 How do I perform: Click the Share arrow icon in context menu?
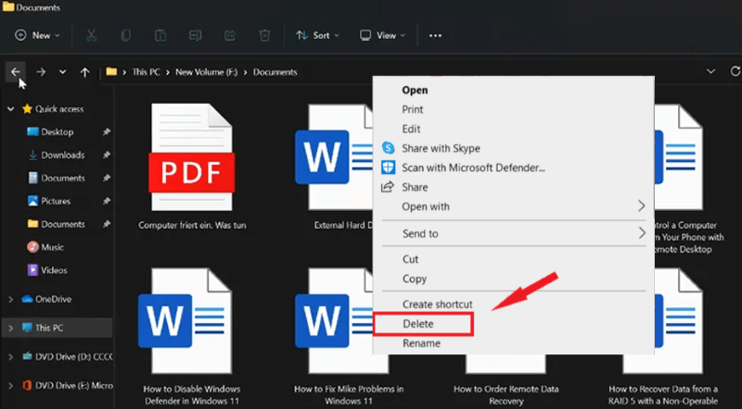click(x=388, y=187)
